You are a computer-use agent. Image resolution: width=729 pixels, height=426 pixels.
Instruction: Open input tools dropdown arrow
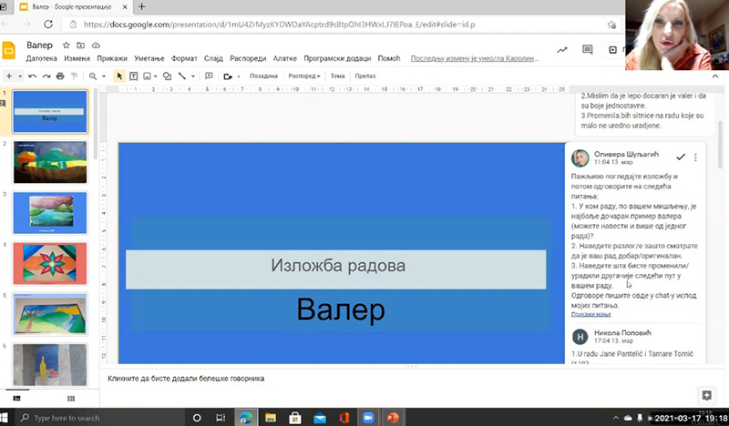(239, 76)
